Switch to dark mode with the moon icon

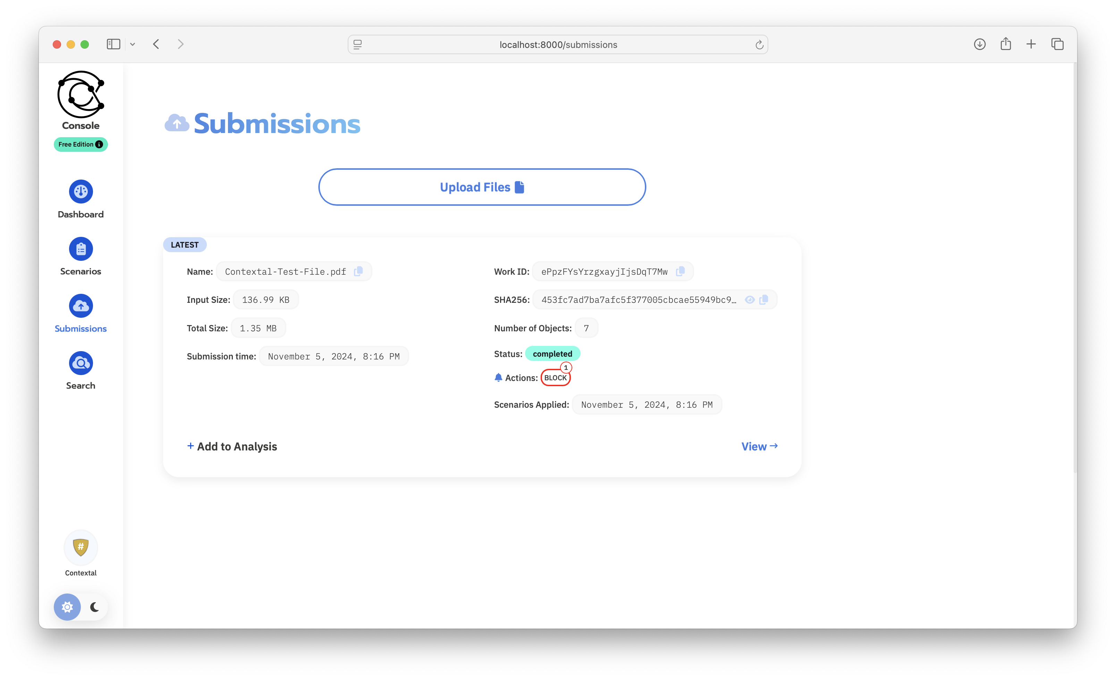tap(94, 607)
